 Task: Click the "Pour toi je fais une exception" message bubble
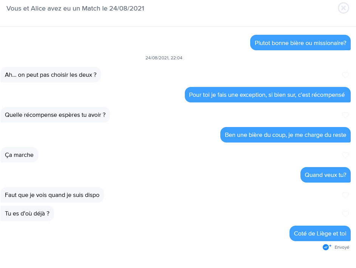268,95
